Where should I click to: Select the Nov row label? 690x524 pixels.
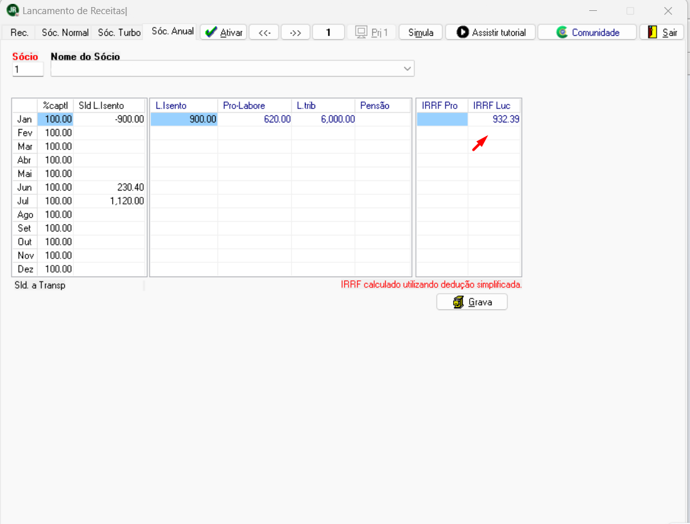pos(26,255)
